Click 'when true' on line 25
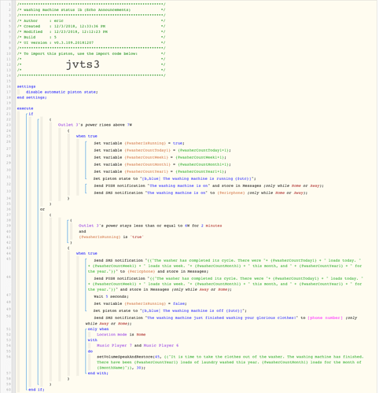Screen dimensions: 379x393 tap(86, 136)
